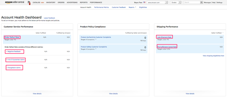Expand the Reports submenu dropdown
The width and height of the screenshot is (227, 102).
(x=132, y=7)
